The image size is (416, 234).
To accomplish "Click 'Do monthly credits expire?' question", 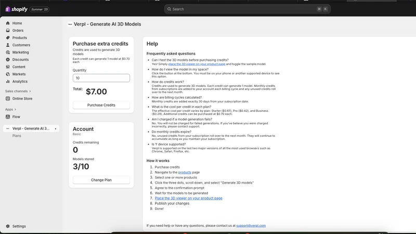I will coord(172,132).
